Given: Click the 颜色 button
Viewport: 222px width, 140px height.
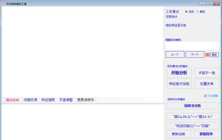Looking at the screenshot, I should [214, 55].
